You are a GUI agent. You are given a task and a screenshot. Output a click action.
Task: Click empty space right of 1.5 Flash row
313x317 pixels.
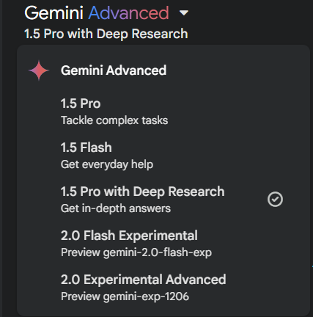point(220,156)
